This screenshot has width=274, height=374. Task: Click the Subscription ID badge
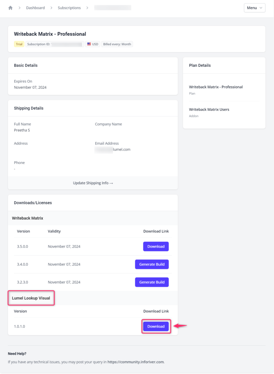[x=54, y=44]
